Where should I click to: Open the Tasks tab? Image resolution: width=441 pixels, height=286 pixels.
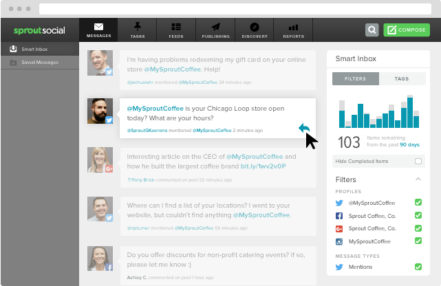pos(137,30)
